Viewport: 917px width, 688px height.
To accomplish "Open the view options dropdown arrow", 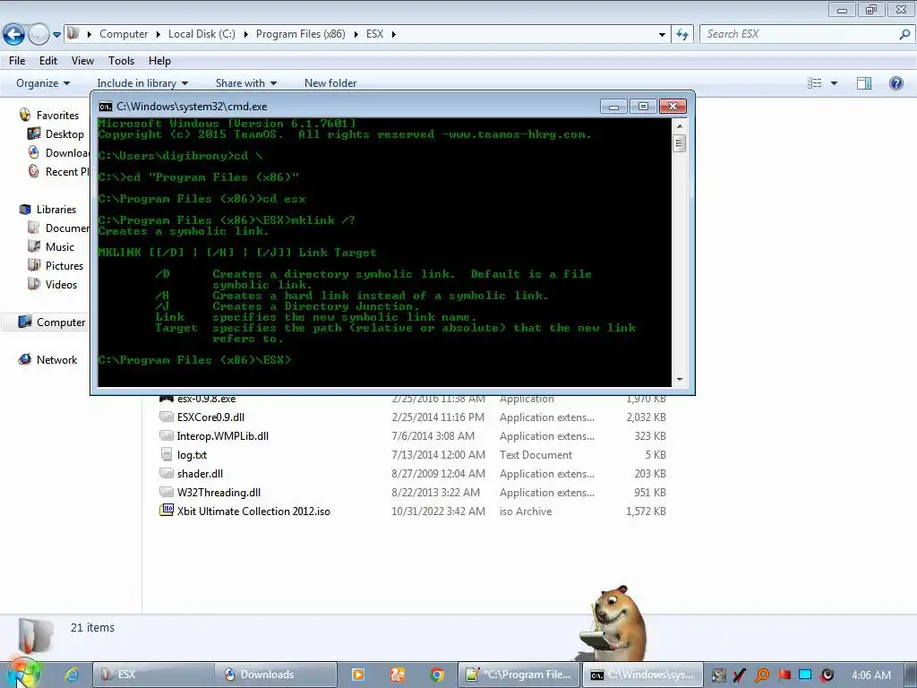I will click(834, 83).
